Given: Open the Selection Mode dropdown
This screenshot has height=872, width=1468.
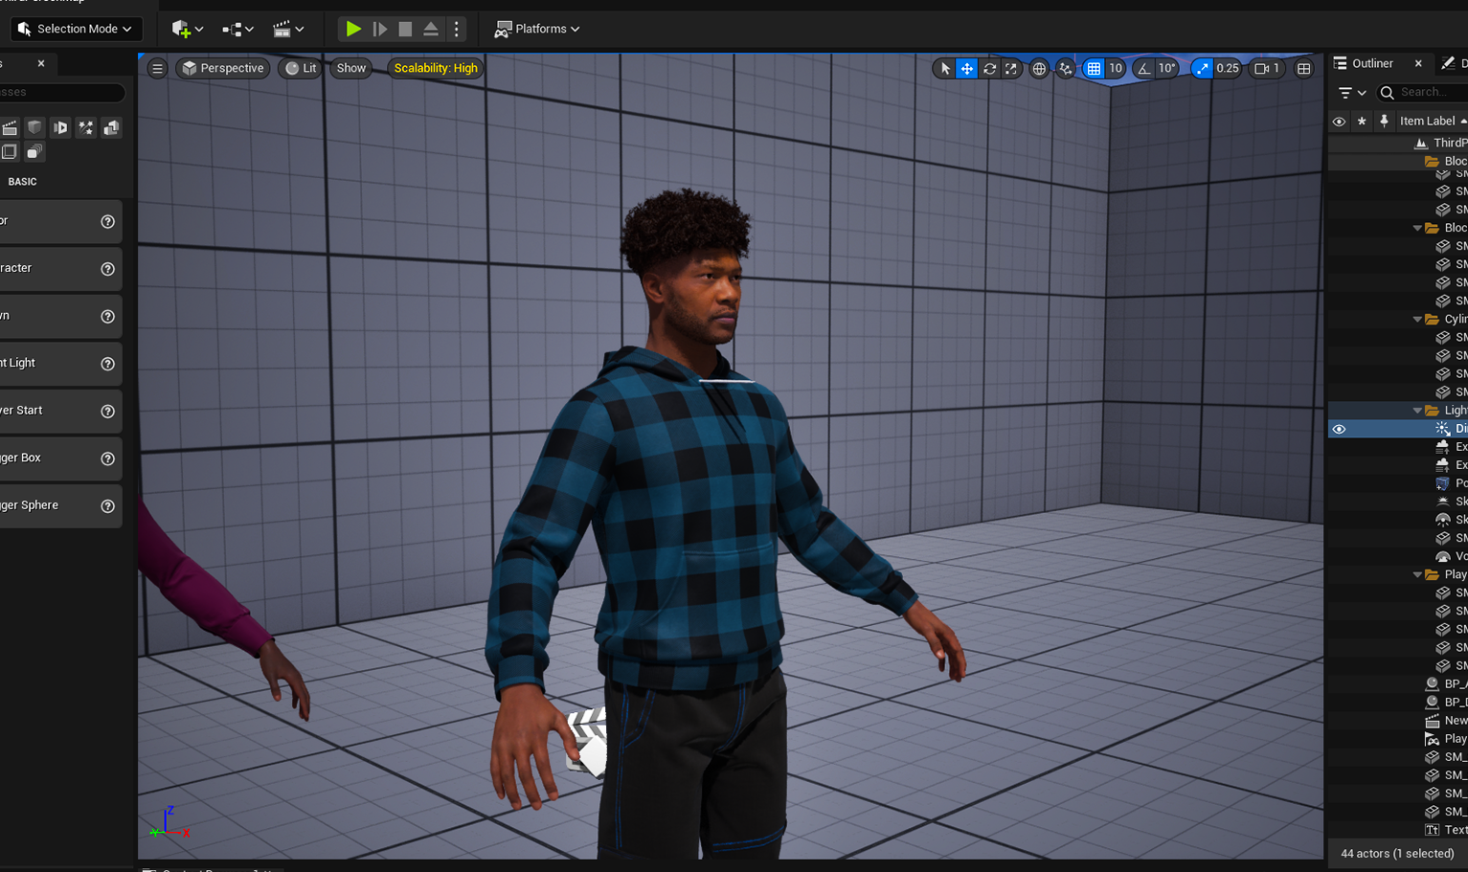Looking at the screenshot, I should point(76,29).
